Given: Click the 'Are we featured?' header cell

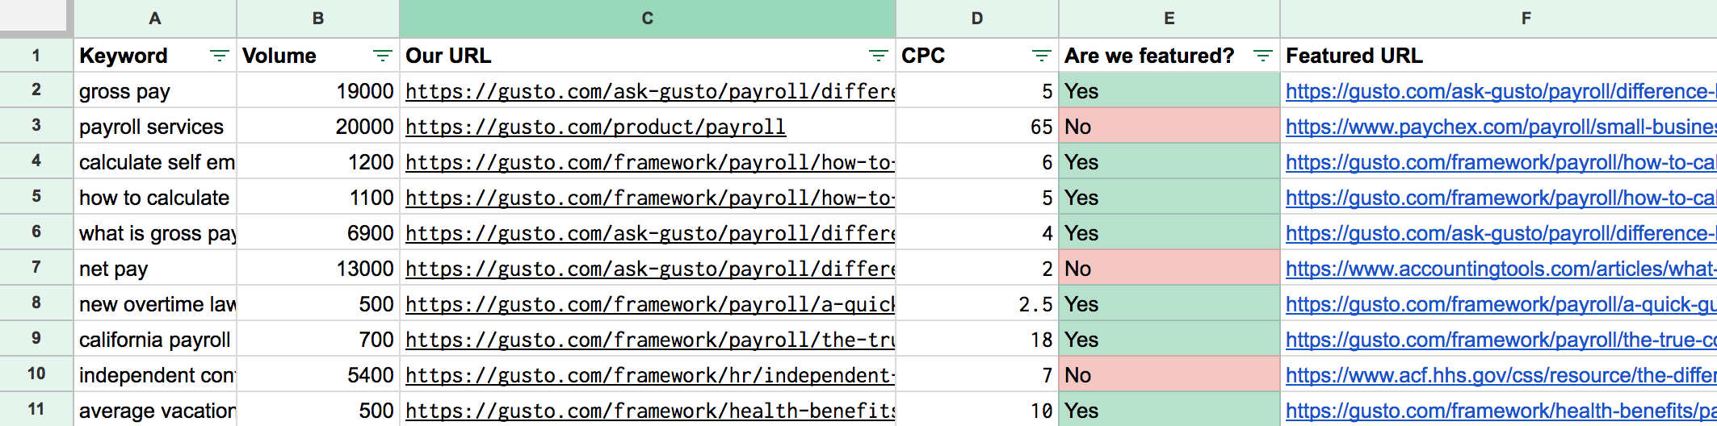Looking at the screenshot, I should [x=1169, y=56].
